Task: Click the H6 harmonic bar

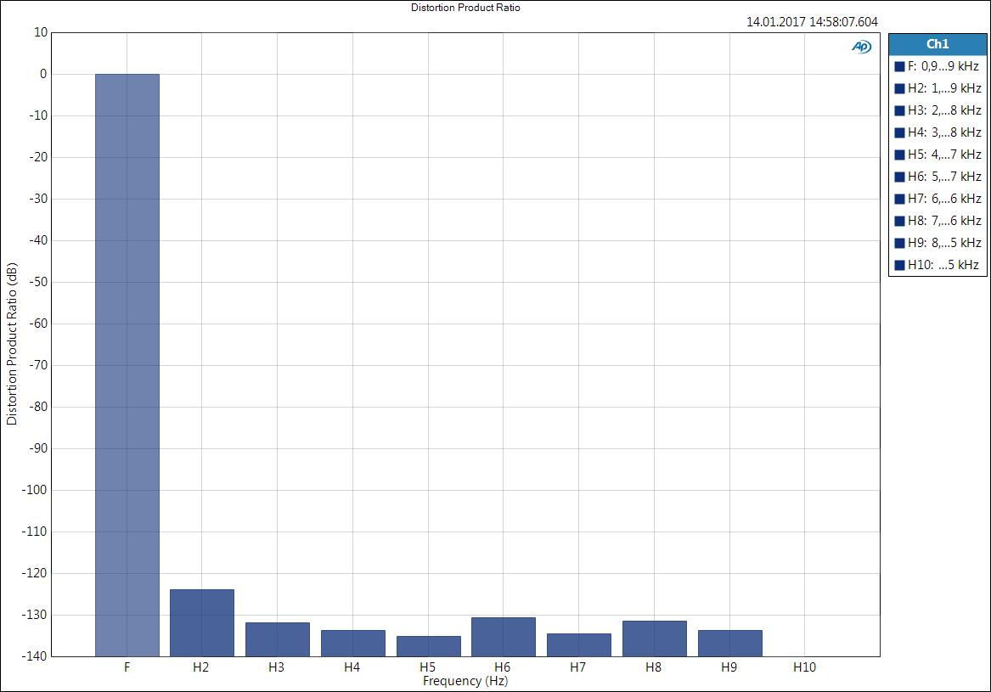Action: tap(504, 637)
